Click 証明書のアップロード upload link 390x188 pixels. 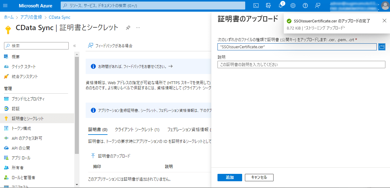pos(111,156)
